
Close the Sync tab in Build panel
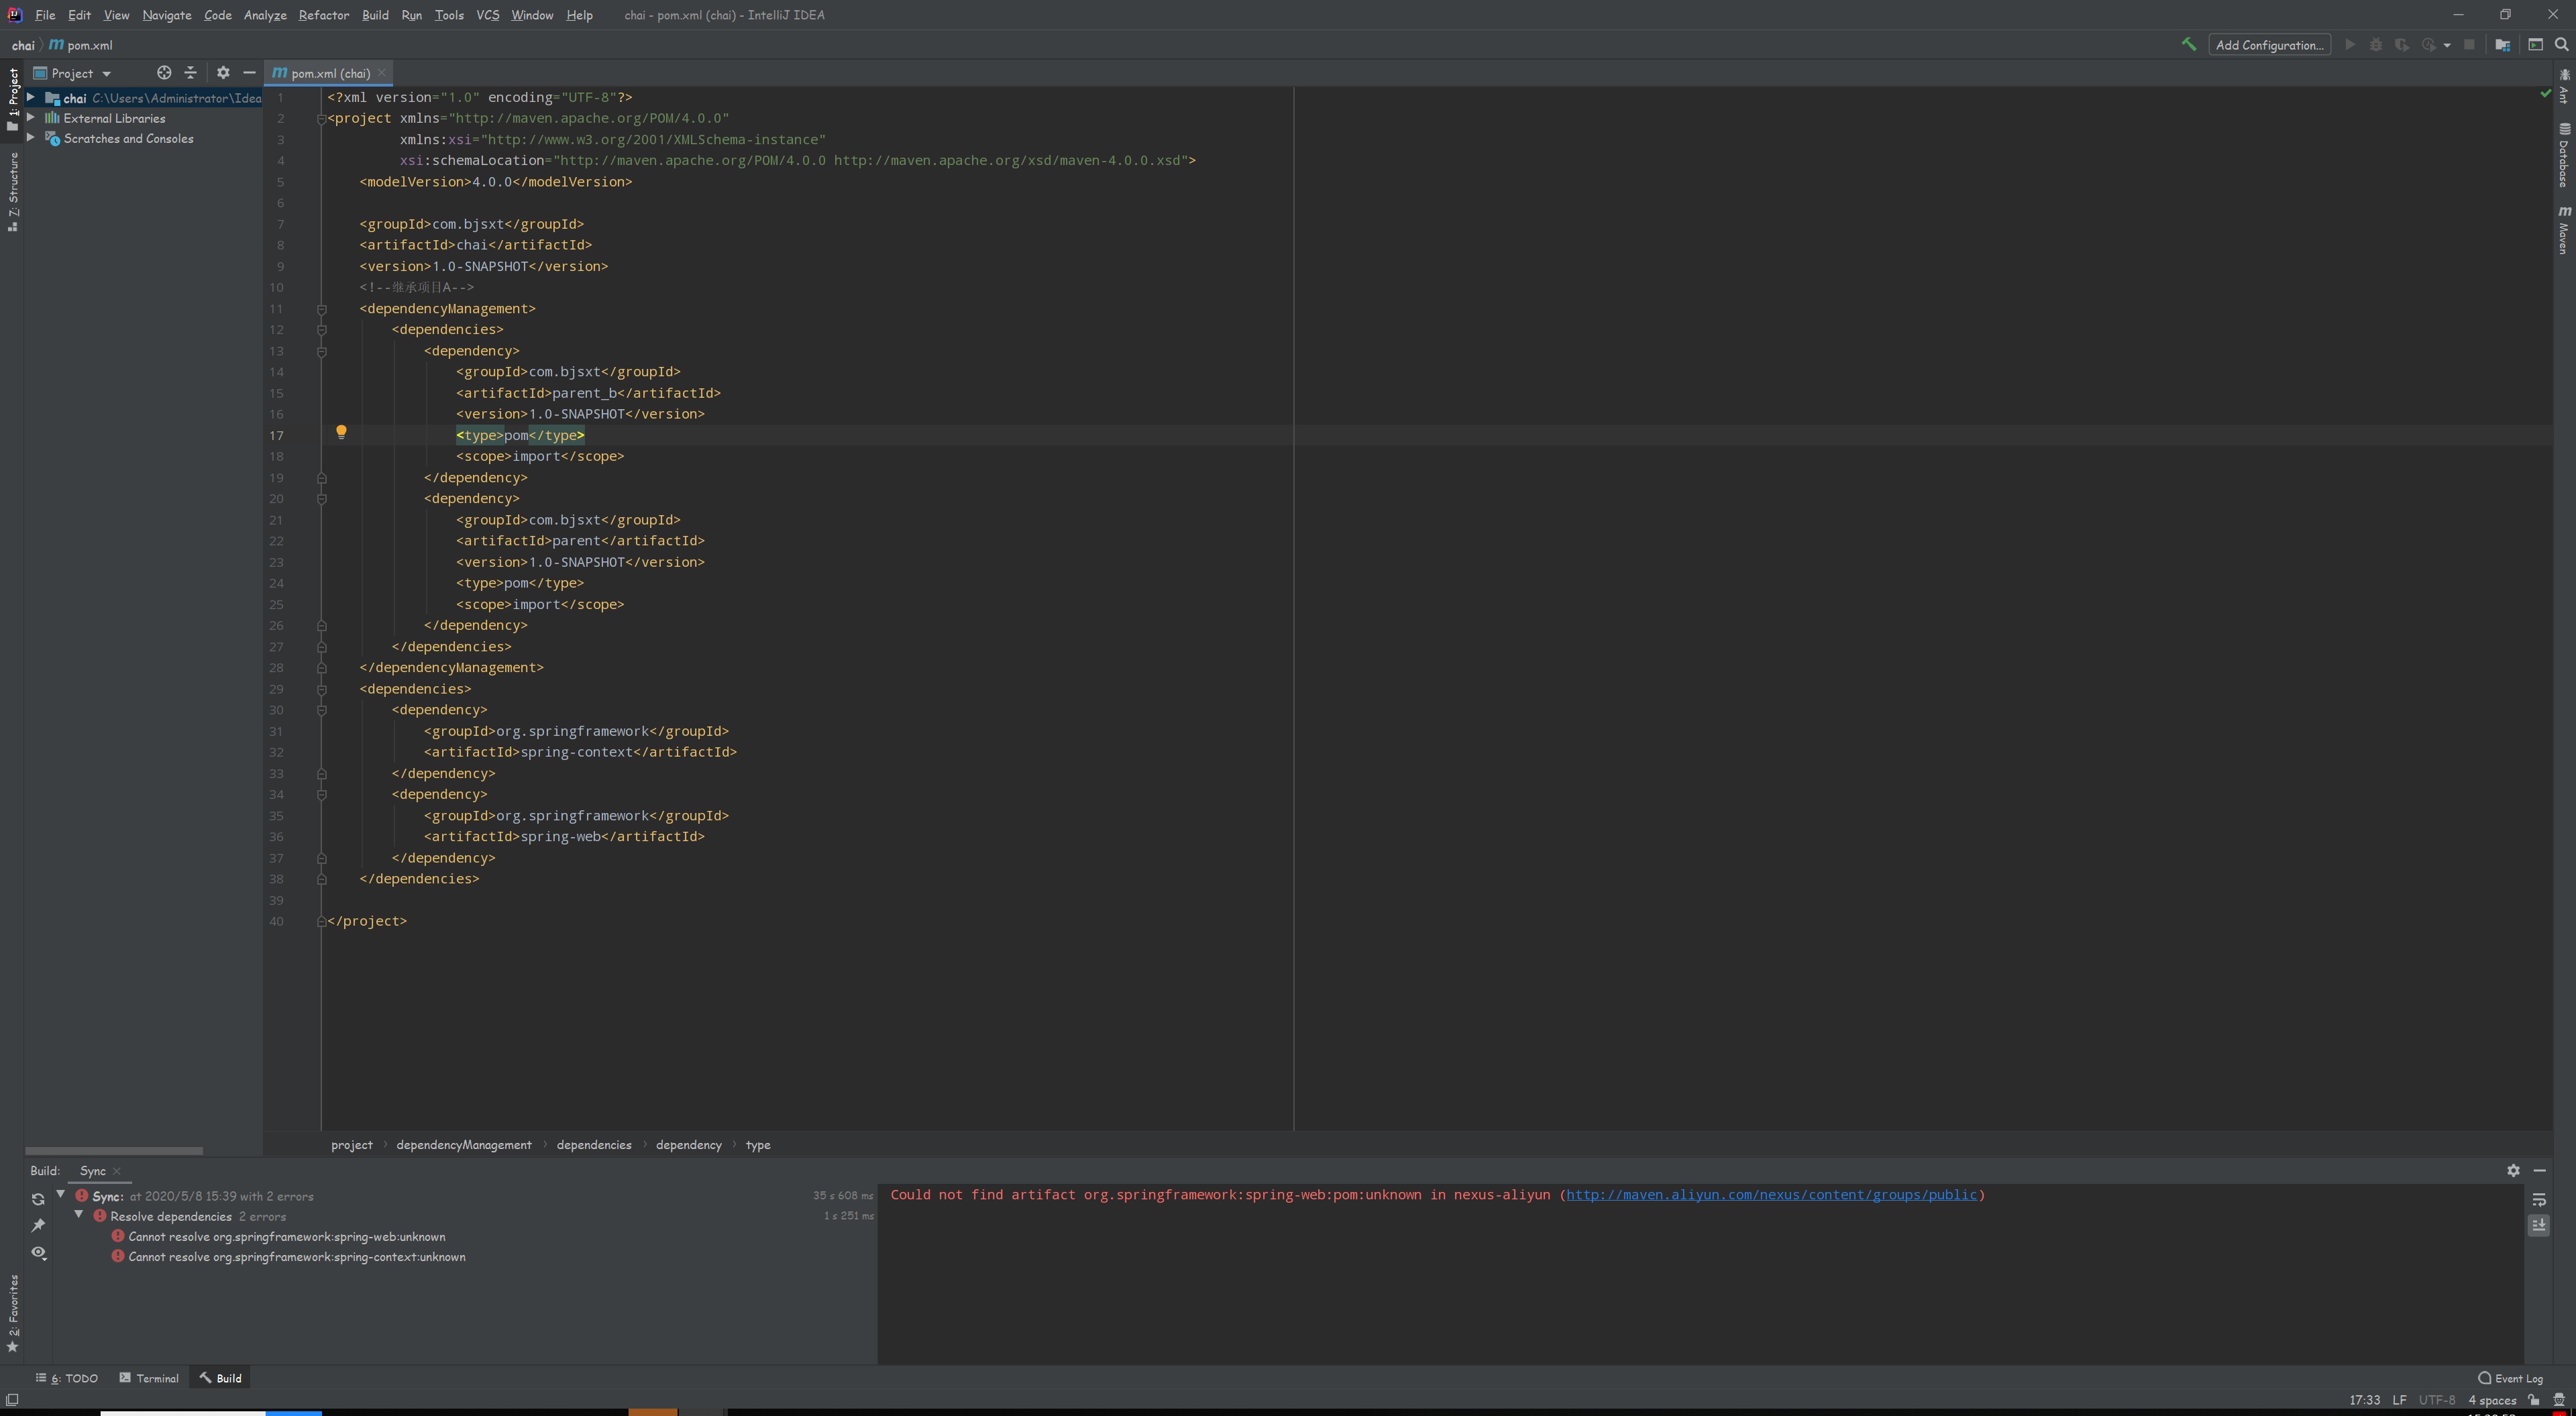(x=117, y=1171)
